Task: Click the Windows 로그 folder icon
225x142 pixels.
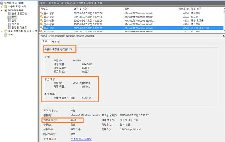Action: coord(6,10)
